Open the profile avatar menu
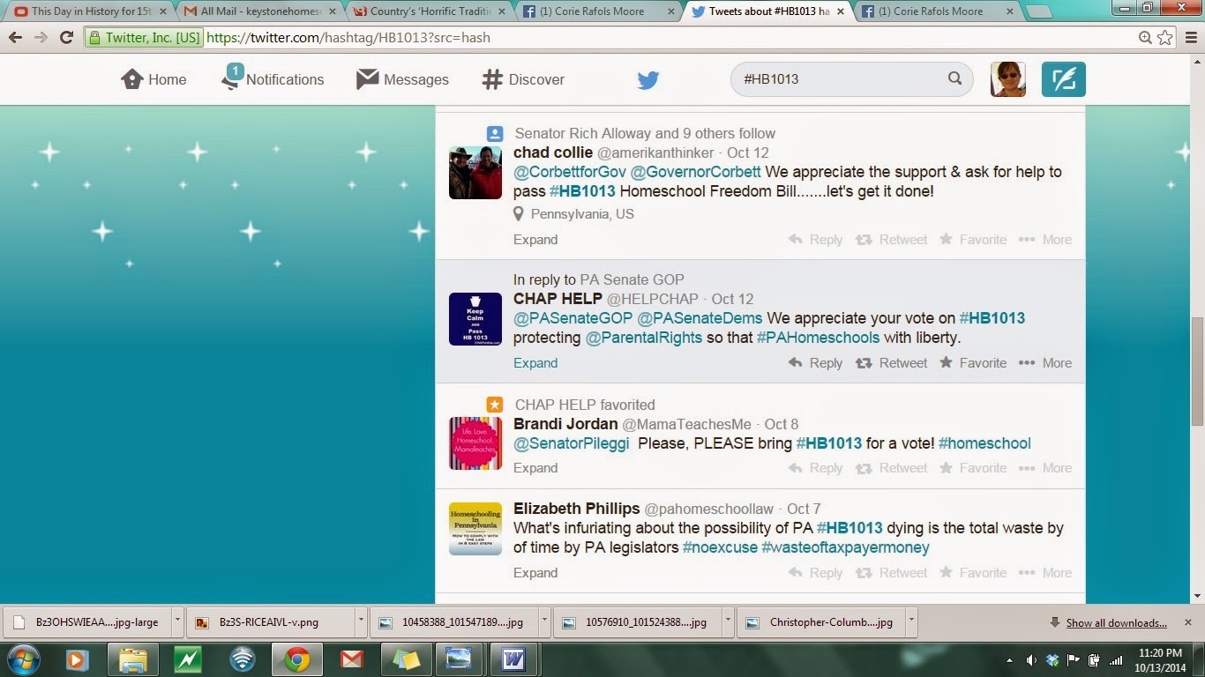This screenshot has width=1205, height=677. tap(1008, 79)
